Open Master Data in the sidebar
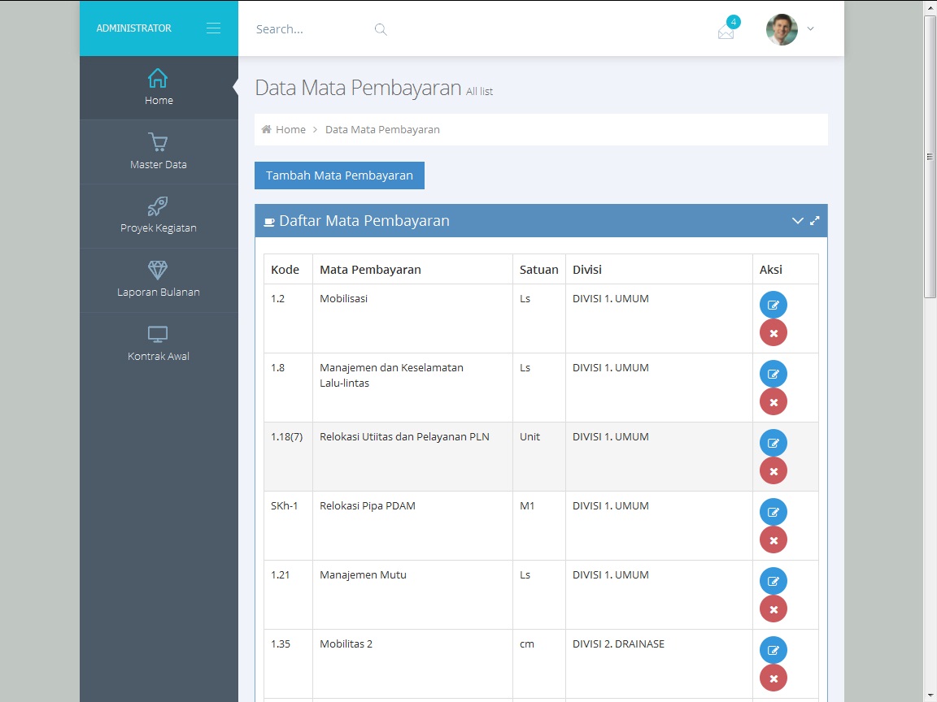The height and width of the screenshot is (702, 937). click(x=159, y=152)
